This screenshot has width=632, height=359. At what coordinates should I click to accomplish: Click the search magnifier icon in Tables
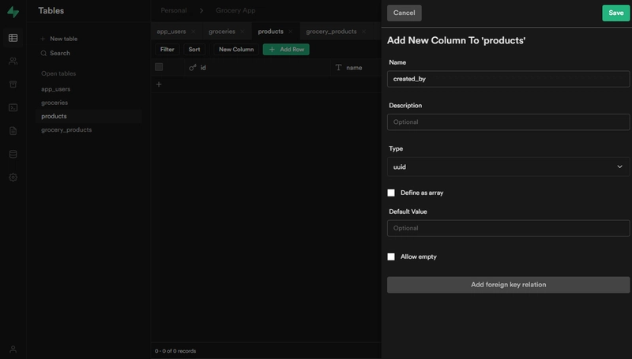[43, 53]
